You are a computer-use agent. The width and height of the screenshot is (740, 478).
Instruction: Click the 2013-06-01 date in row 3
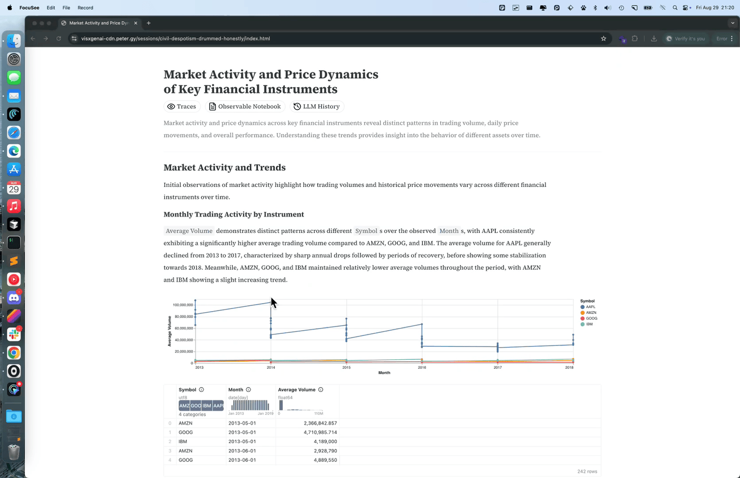pos(242,451)
